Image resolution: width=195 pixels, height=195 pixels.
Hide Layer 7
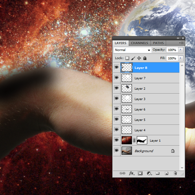(116, 78)
